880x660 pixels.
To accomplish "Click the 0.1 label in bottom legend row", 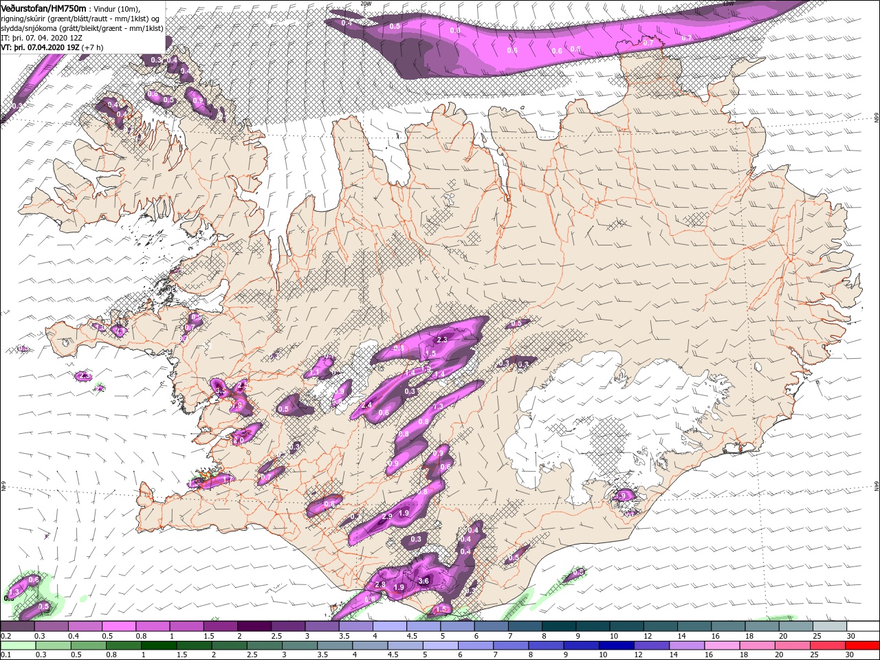I will (5, 655).
